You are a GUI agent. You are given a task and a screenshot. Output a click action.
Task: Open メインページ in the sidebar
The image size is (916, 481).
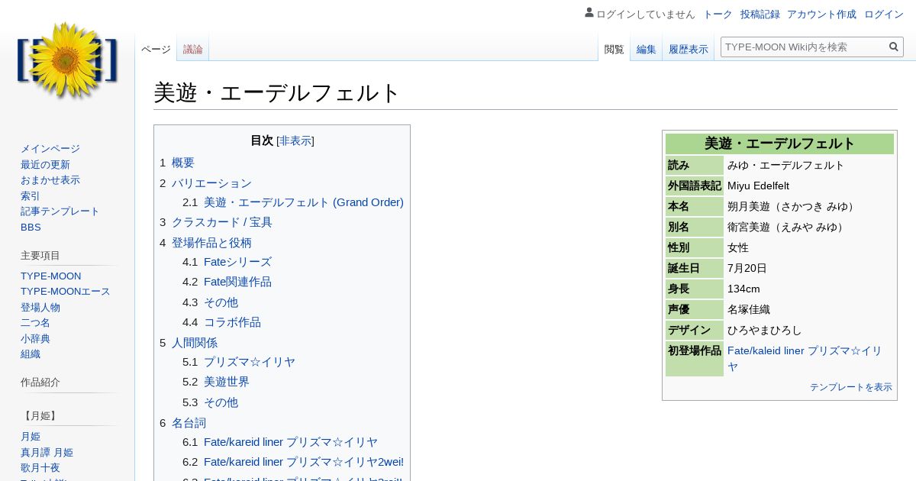[x=50, y=149]
